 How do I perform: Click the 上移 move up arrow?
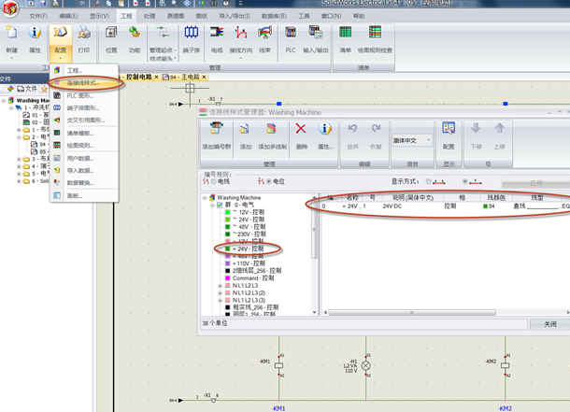pyautogui.click(x=500, y=128)
